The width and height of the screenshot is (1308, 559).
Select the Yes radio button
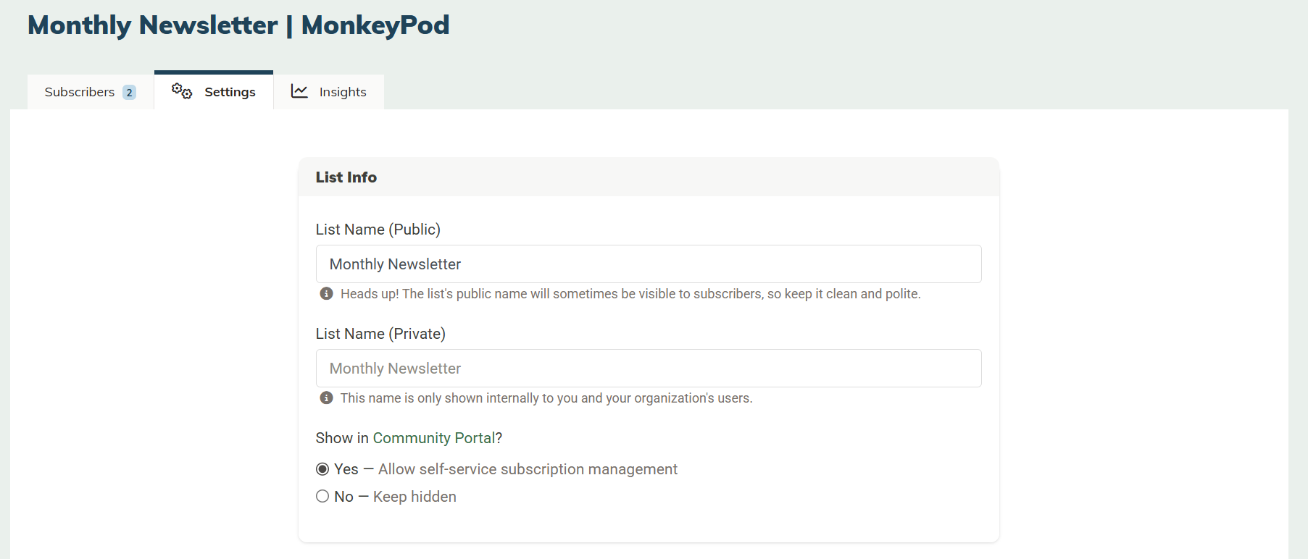(322, 469)
